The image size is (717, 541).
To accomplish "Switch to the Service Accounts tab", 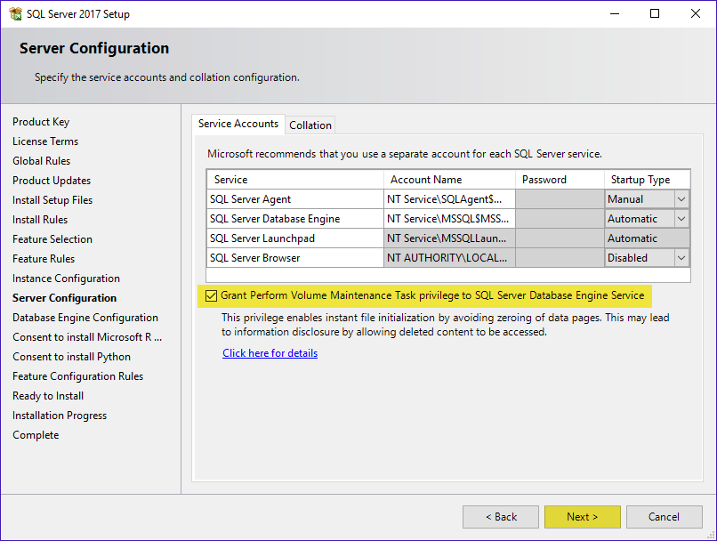I will (x=238, y=124).
